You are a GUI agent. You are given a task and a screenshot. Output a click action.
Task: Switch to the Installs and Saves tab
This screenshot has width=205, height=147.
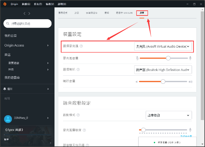[x=92, y=13]
